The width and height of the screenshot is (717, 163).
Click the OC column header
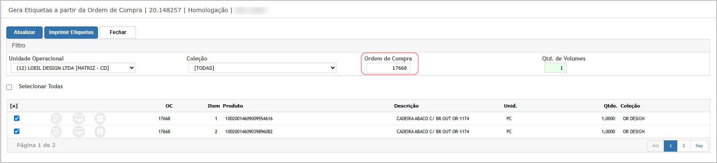click(169, 106)
